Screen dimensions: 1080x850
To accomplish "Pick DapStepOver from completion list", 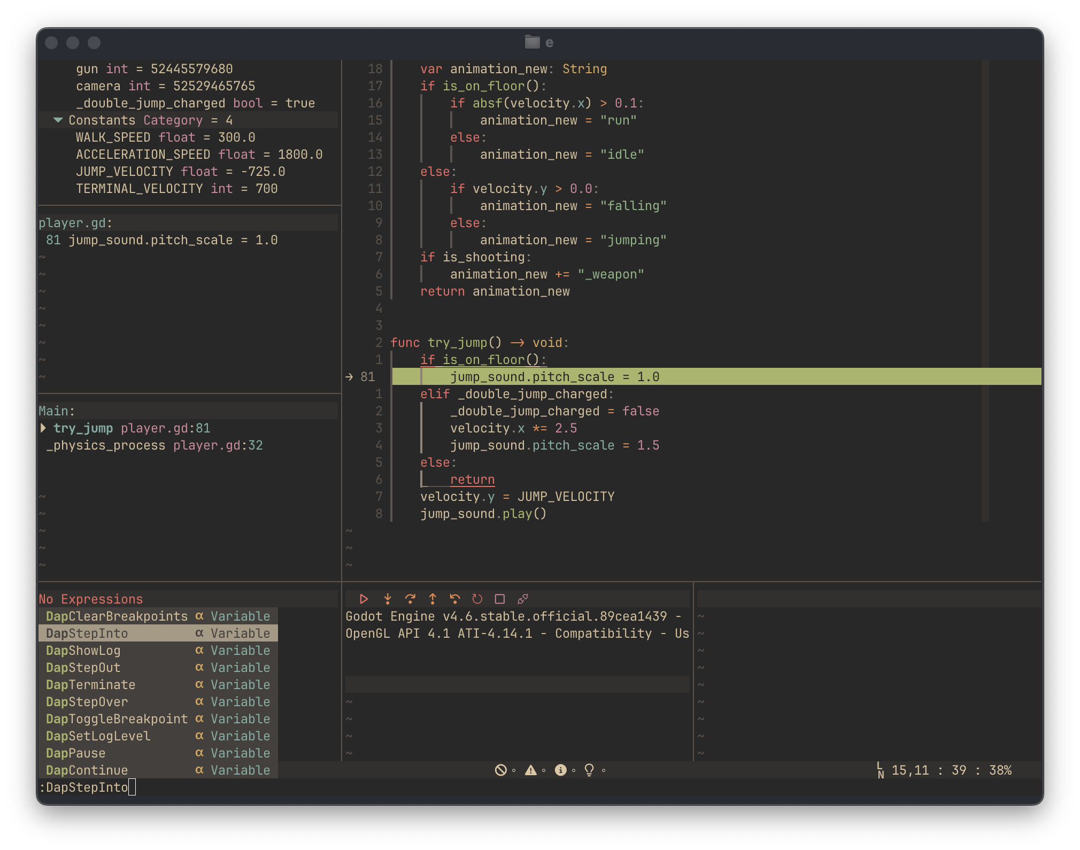I will pos(158,701).
